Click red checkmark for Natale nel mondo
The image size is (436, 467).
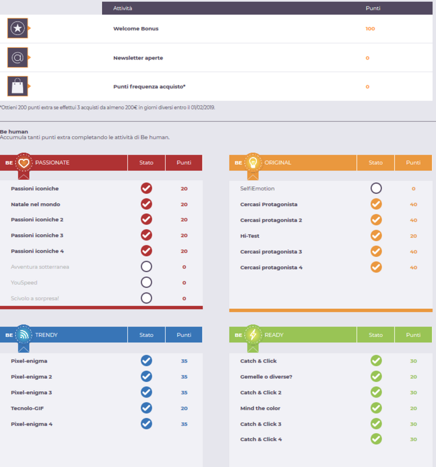147,204
